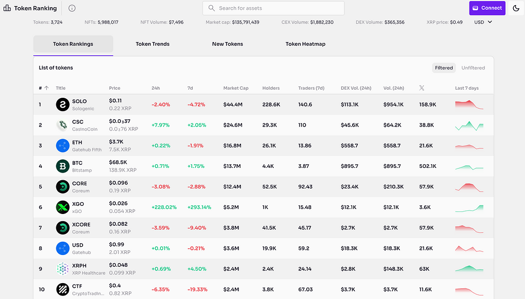
Task: Click the CSC CasinoCoin token icon
Action: (x=63, y=125)
